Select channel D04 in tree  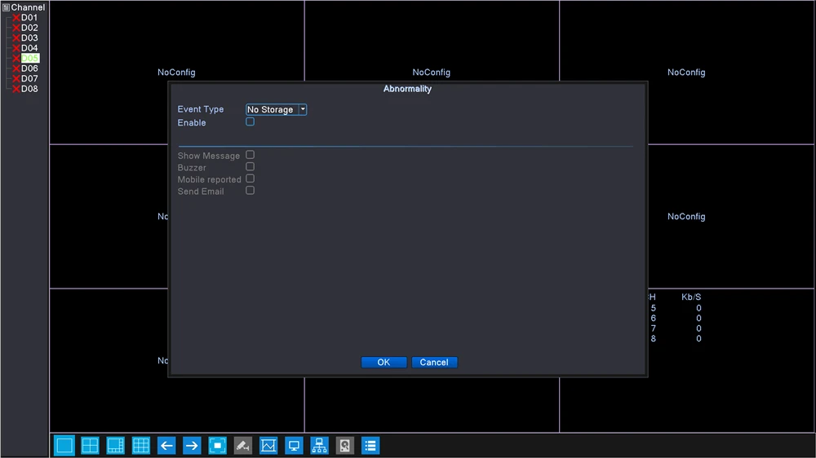[x=29, y=48]
